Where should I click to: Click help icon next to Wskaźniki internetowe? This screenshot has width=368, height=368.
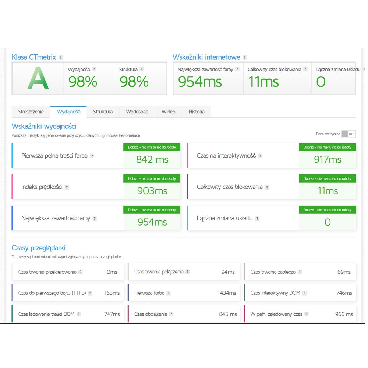click(x=245, y=57)
